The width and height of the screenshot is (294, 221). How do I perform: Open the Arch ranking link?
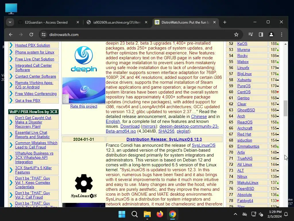(241, 116)
